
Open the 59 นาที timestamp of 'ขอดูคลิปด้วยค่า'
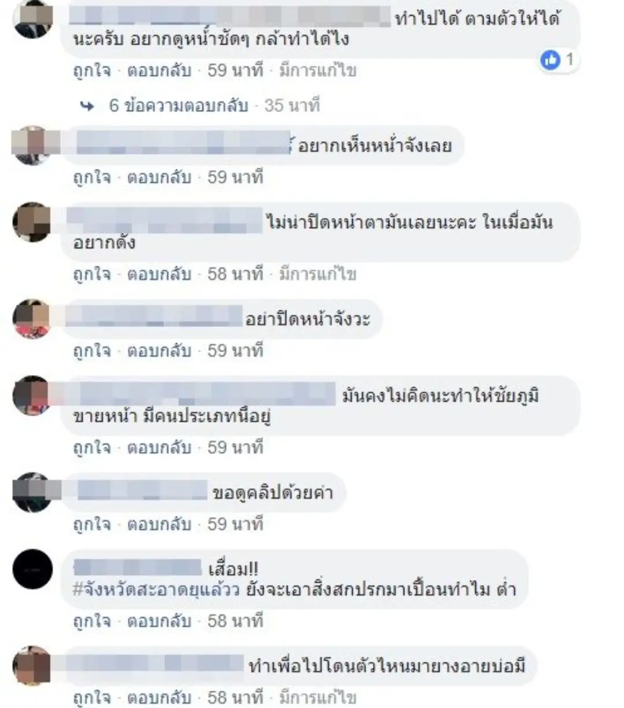(x=235, y=524)
